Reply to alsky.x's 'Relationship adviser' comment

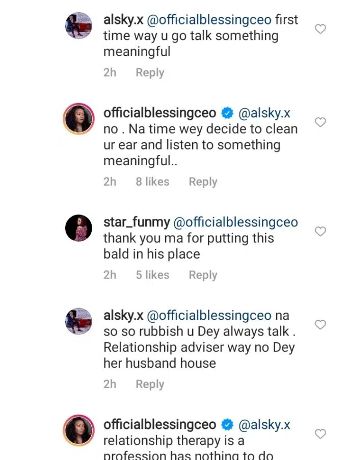click(x=150, y=384)
